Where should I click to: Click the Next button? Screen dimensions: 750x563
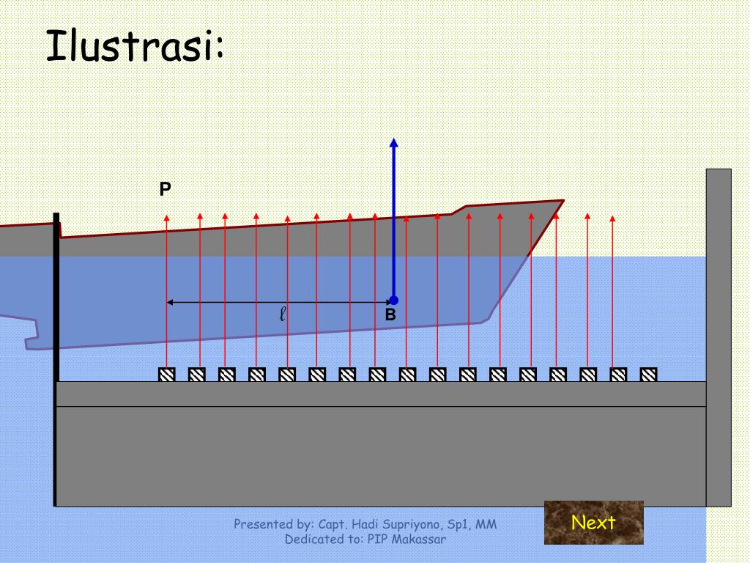(x=593, y=522)
